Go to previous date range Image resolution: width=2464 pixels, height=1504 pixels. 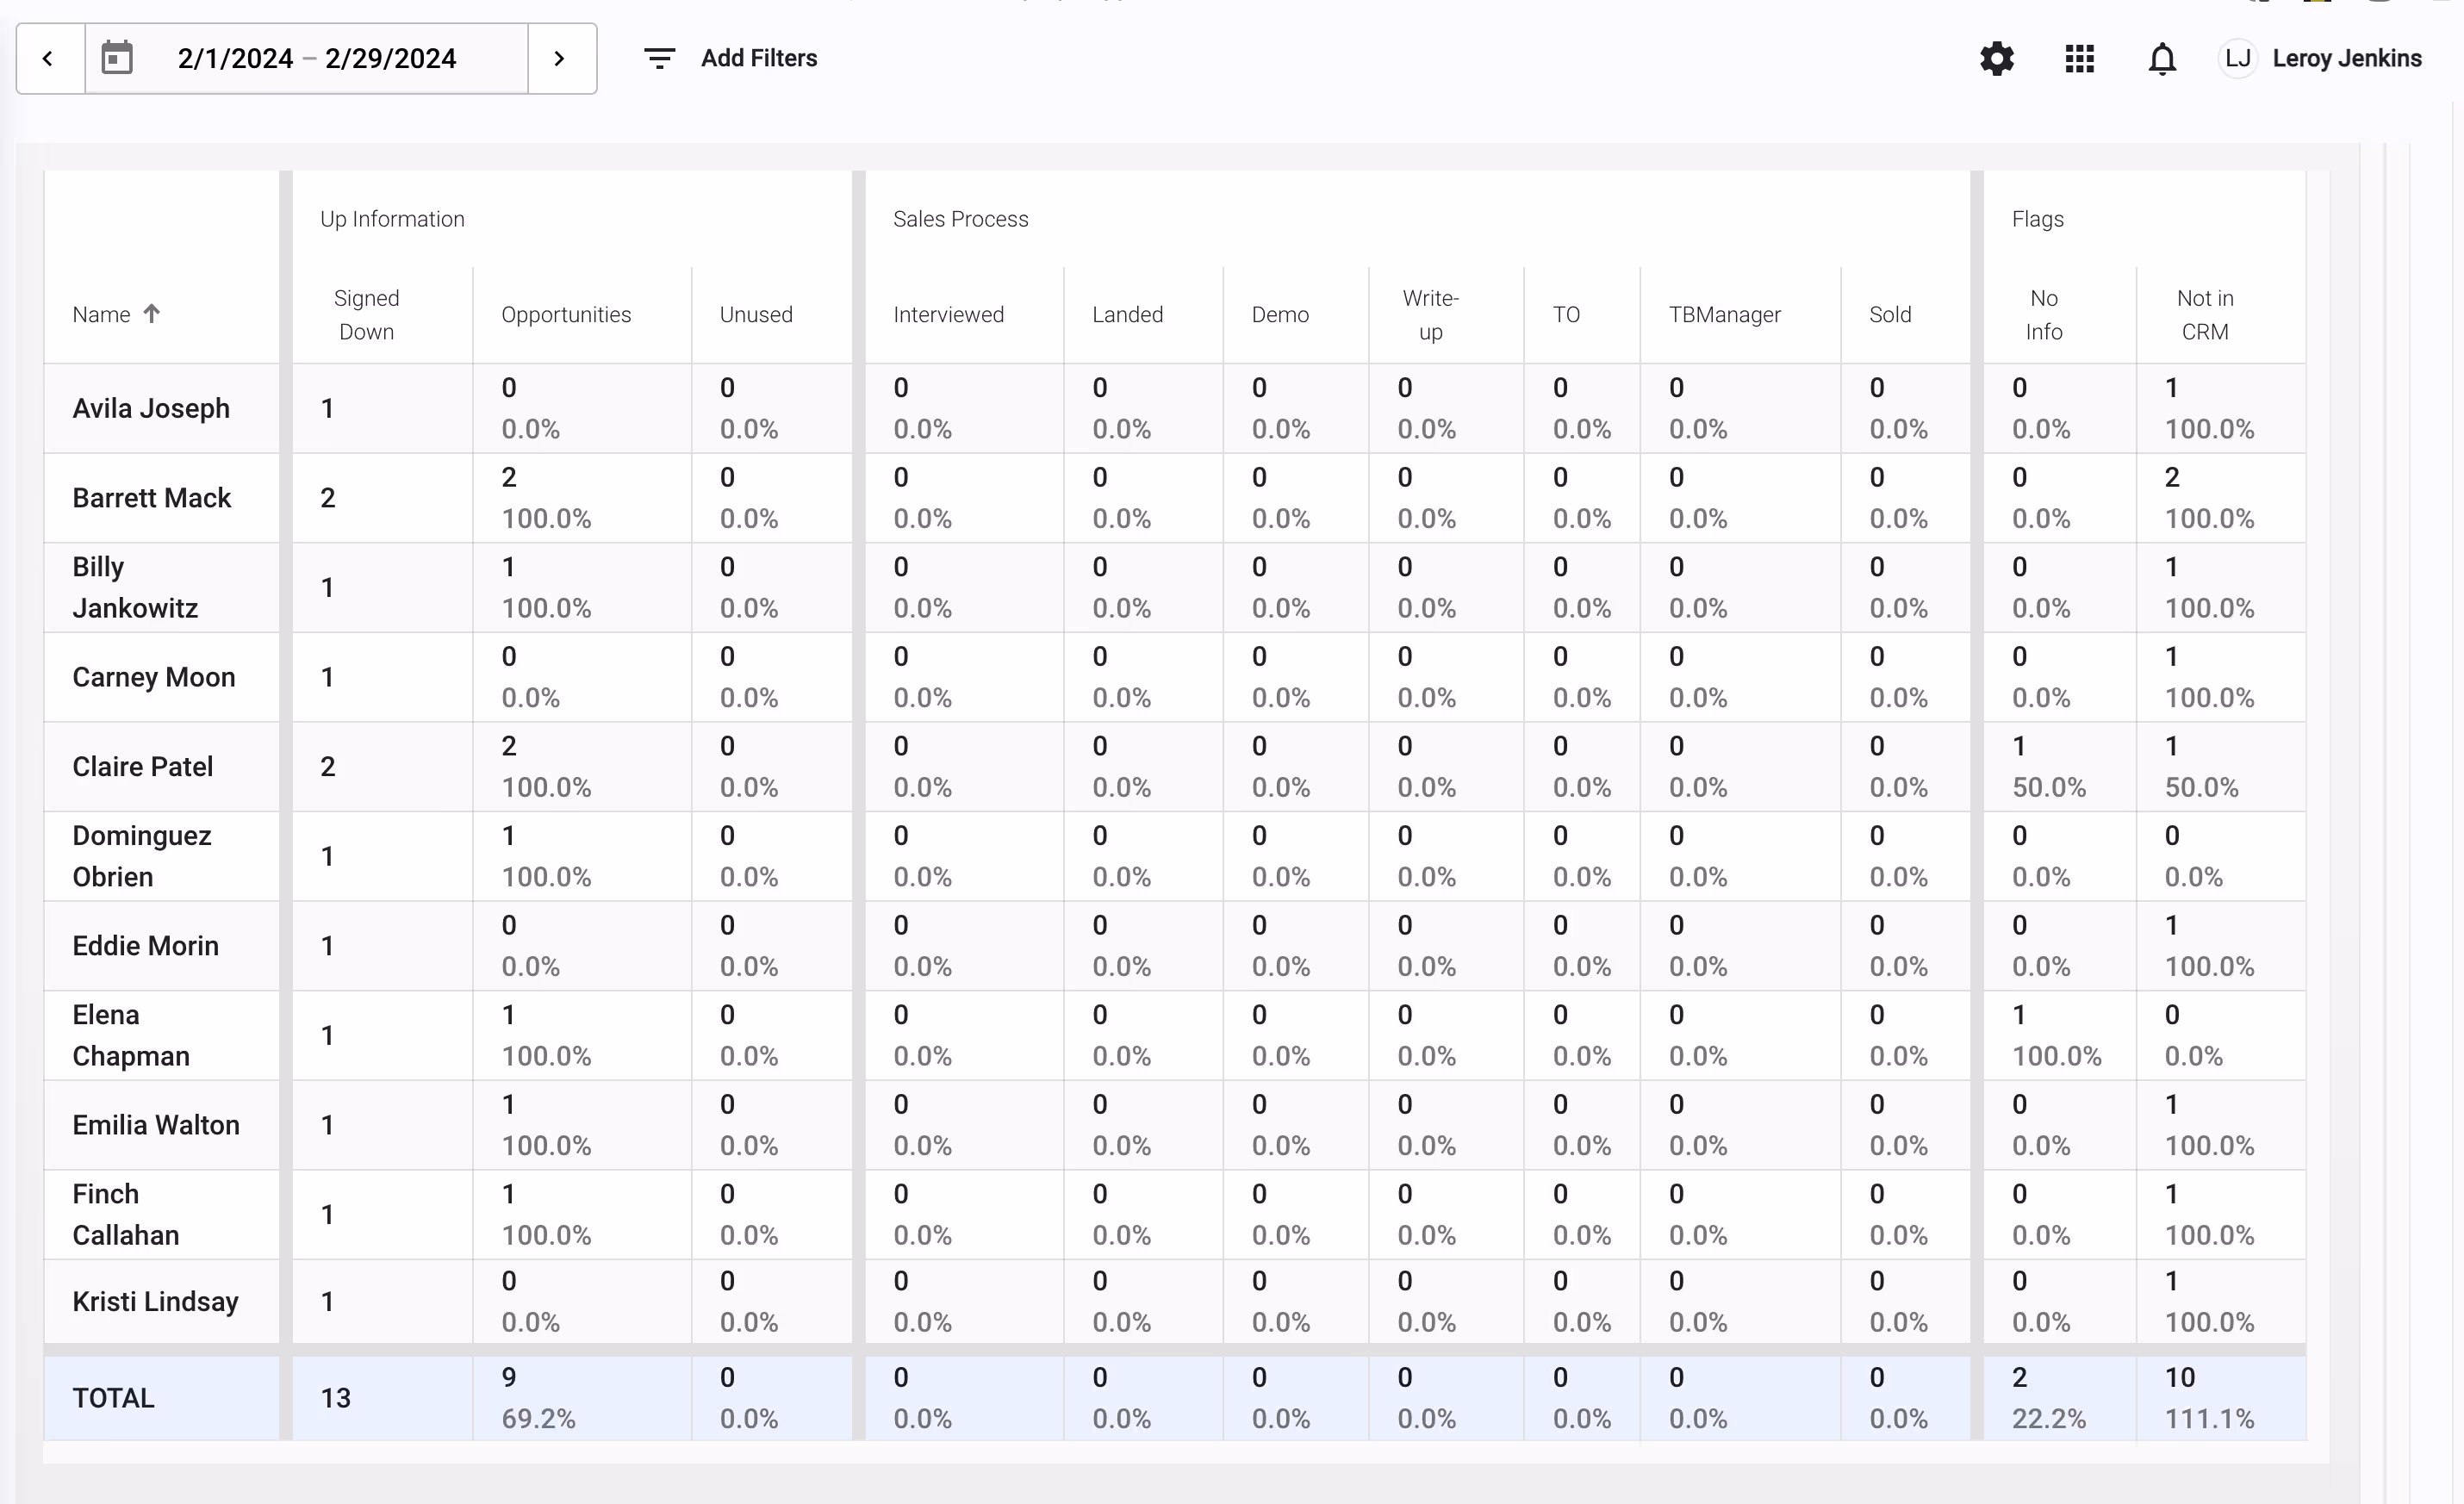point(49,59)
